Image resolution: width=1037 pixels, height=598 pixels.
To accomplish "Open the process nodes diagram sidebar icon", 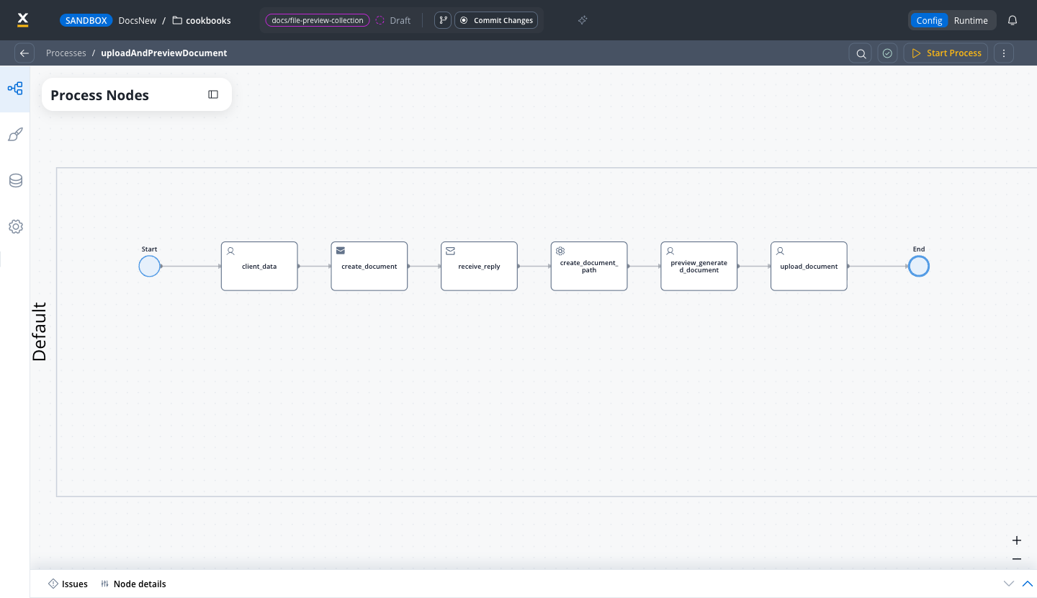I will 15,89.
